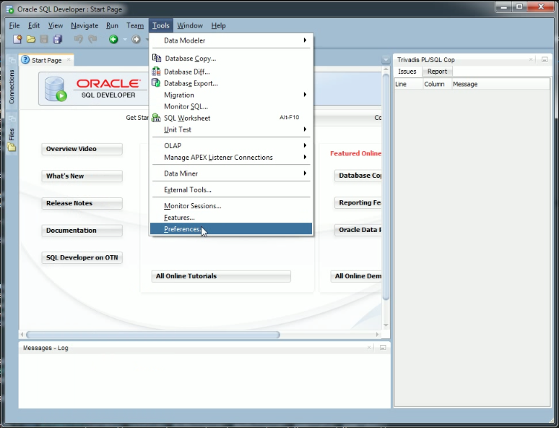Click the Database Copy menu icon
This screenshot has height=428, width=559.
pos(157,58)
